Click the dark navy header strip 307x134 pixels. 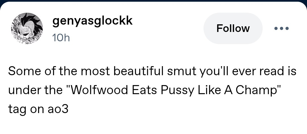click(x=153, y=1)
